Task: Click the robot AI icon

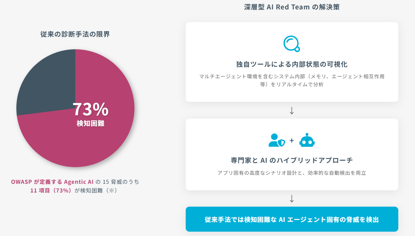Action: pyautogui.click(x=307, y=140)
